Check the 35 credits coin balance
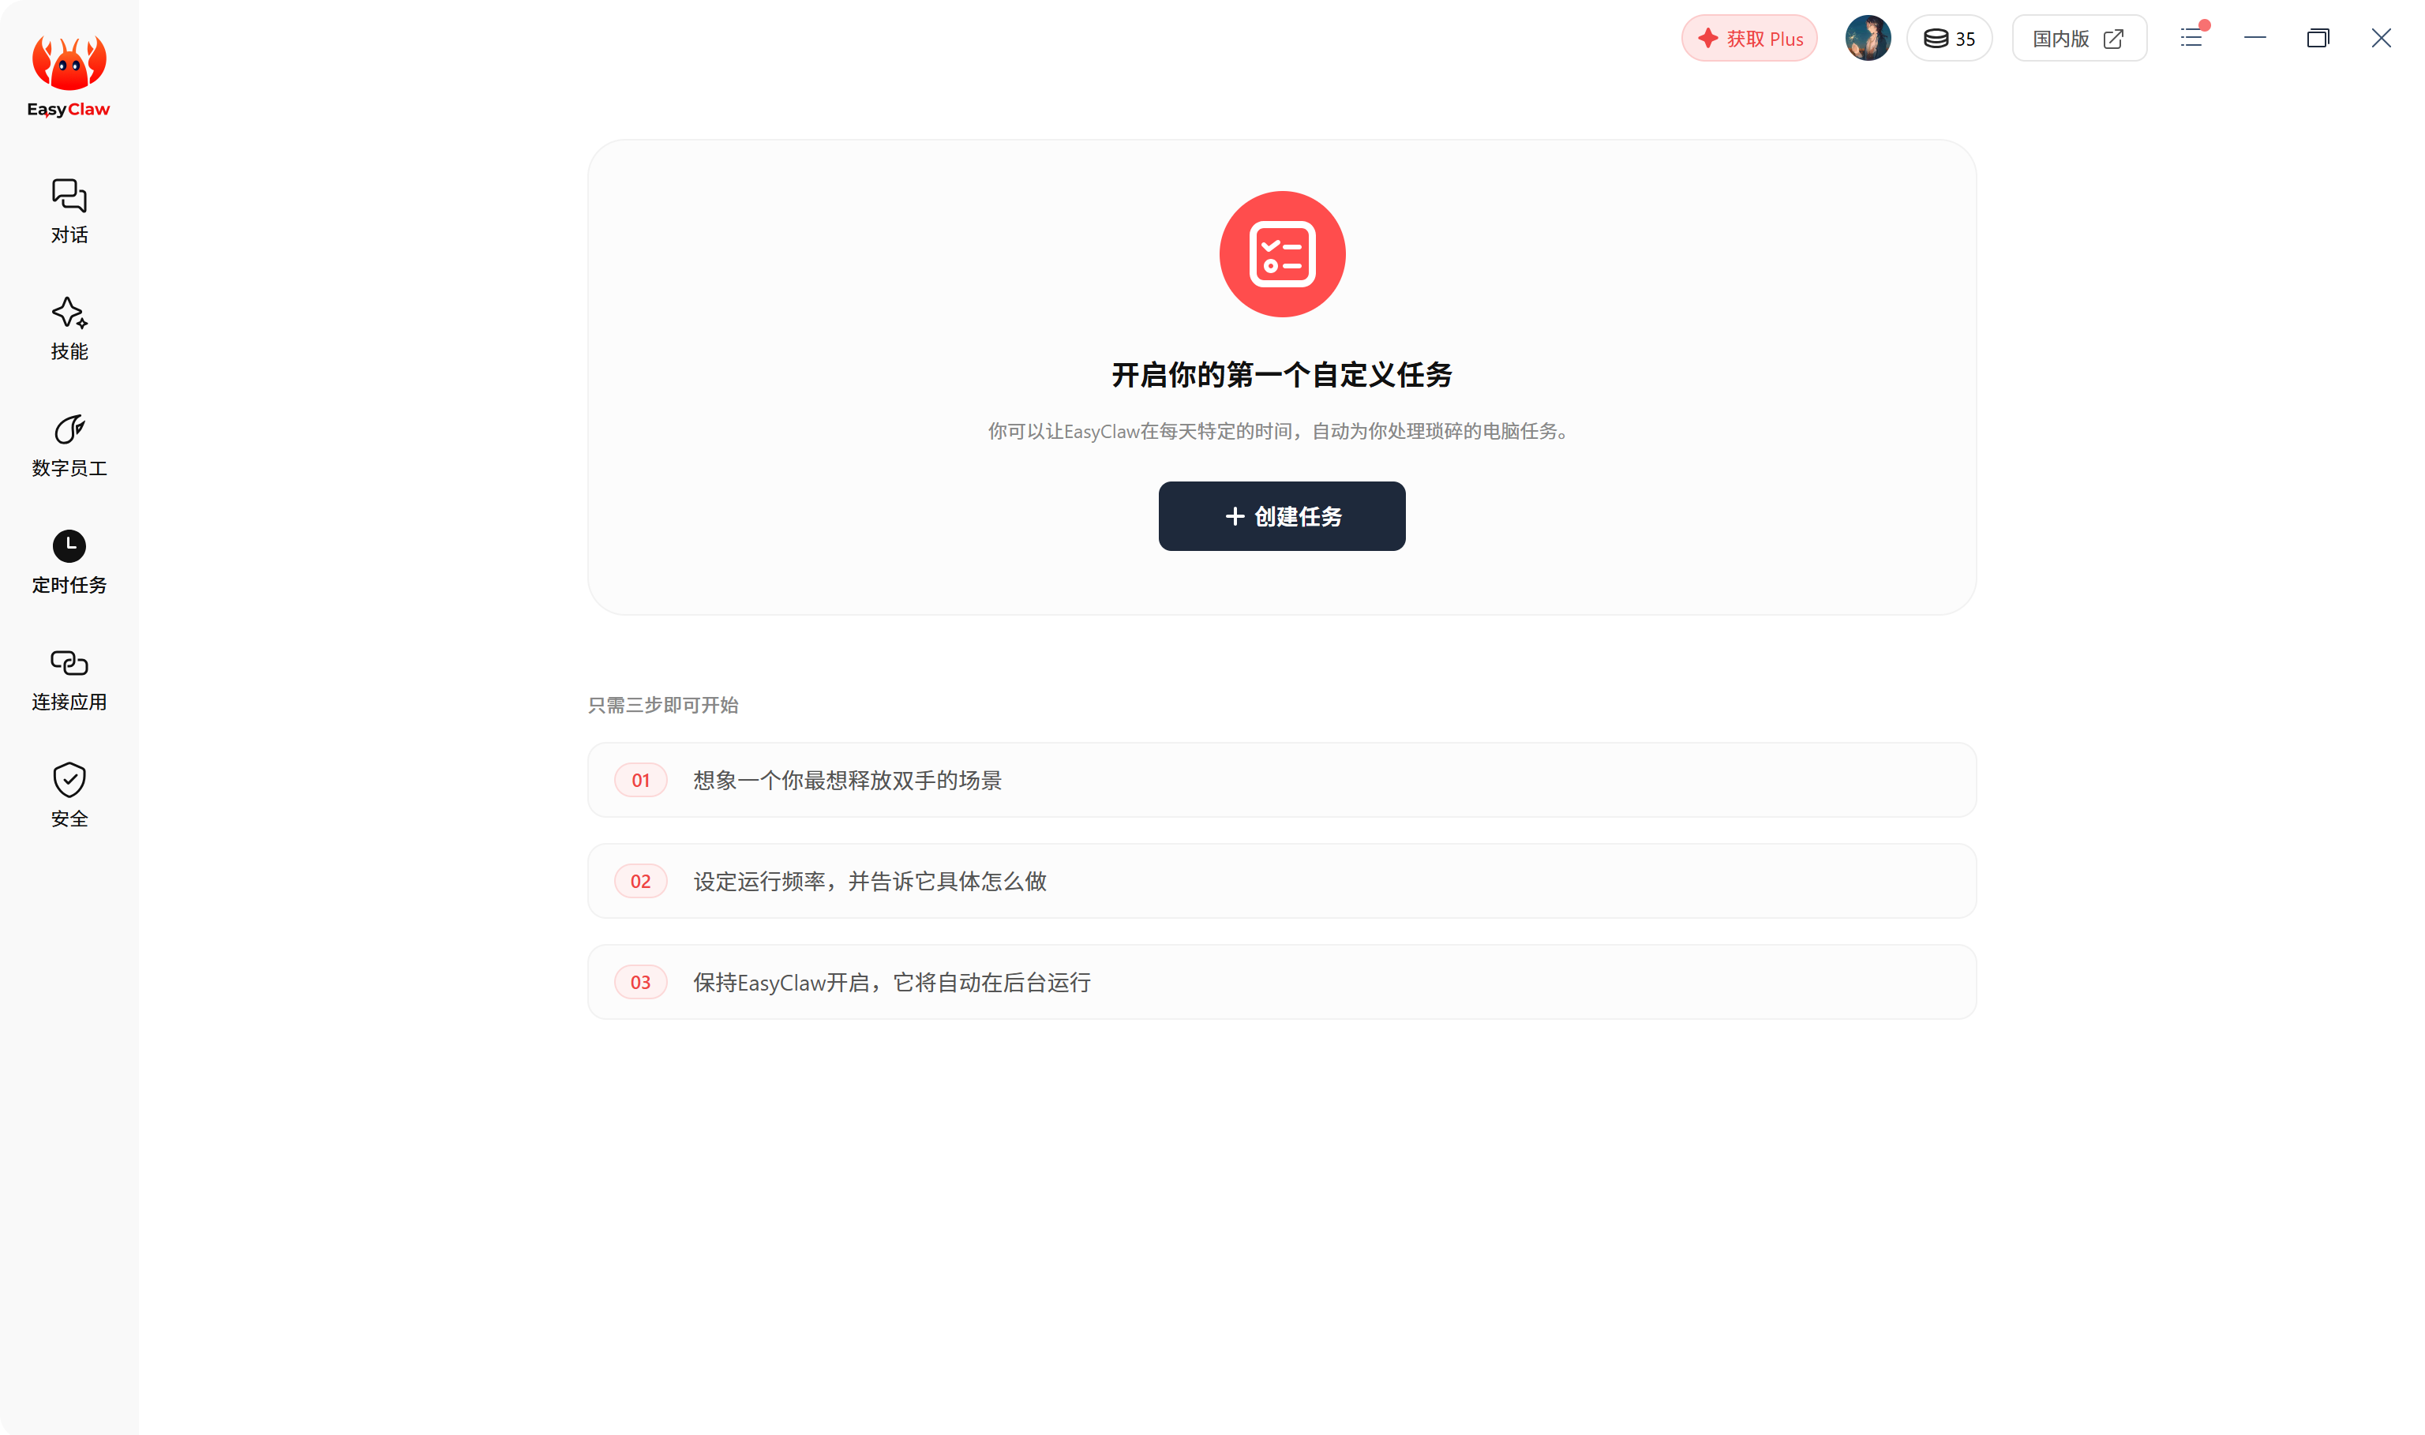This screenshot has width=2425, height=1435. (1949, 39)
